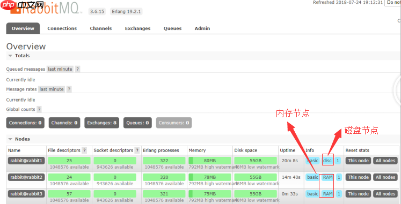Click All nodes button in rabbit2 row
Viewport: 401px width, 204px height.
point(385,177)
